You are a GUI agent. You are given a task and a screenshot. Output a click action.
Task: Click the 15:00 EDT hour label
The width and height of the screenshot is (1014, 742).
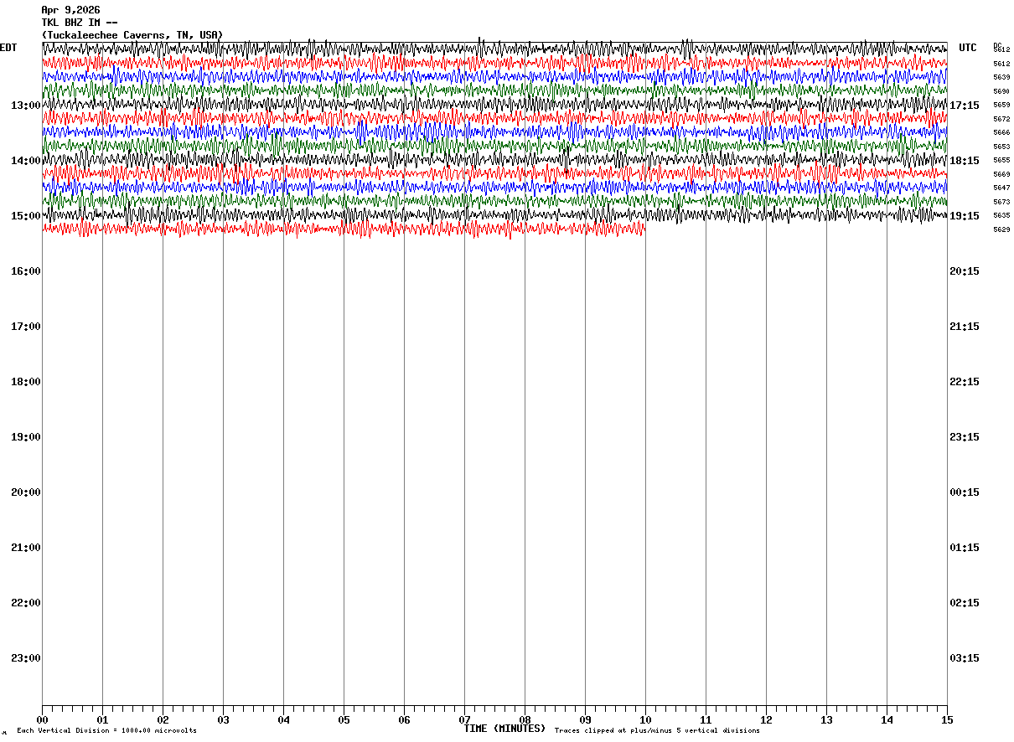click(25, 216)
